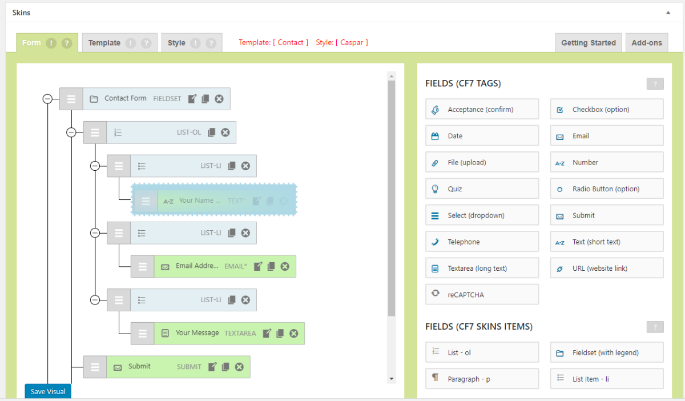Add a Checkbox (option) field
Screen dimensions: 685x401
(x=606, y=109)
